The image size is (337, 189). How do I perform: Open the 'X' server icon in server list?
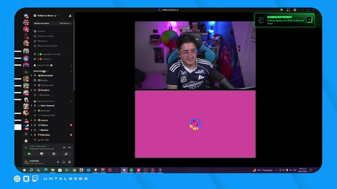[x=26, y=134]
